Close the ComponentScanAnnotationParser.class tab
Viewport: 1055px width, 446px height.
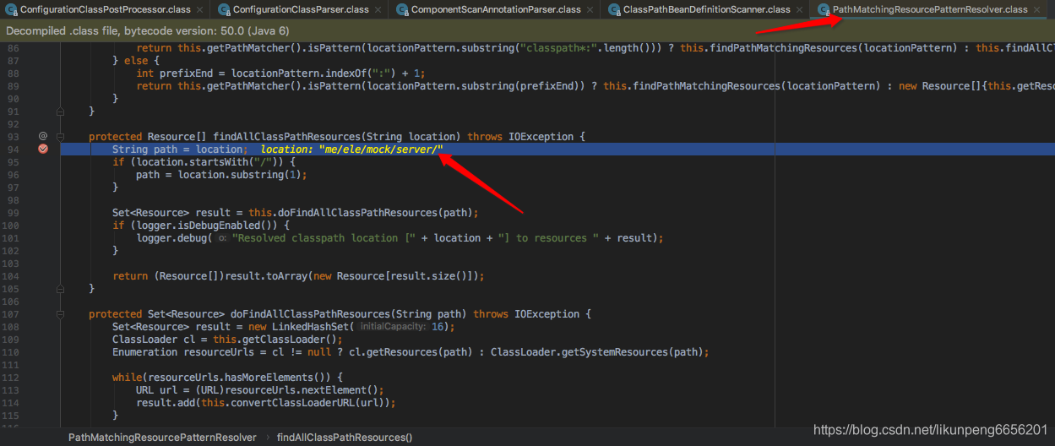(590, 10)
